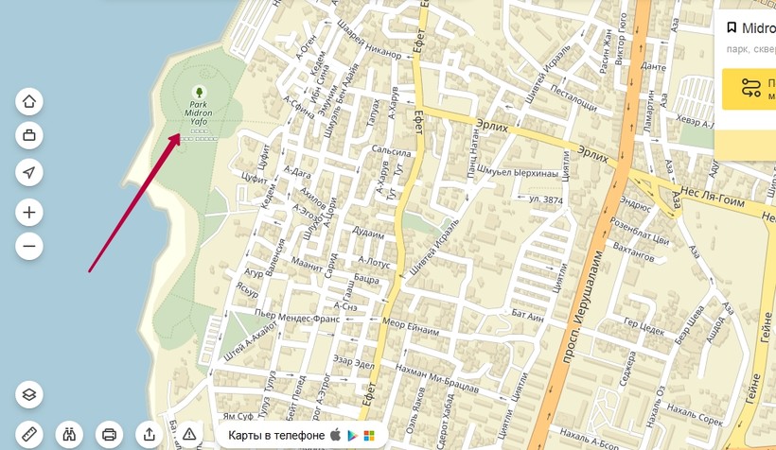776x450 pixels.
Task: Open panoramas with the binoculars icon
Action: [x=69, y=434]
